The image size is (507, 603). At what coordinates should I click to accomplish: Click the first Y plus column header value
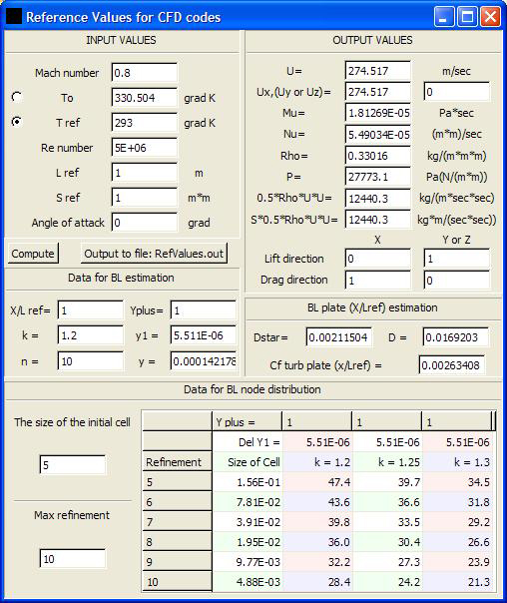click(316, 422)
